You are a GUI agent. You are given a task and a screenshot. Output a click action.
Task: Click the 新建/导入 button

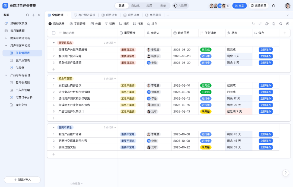(22, 180)
